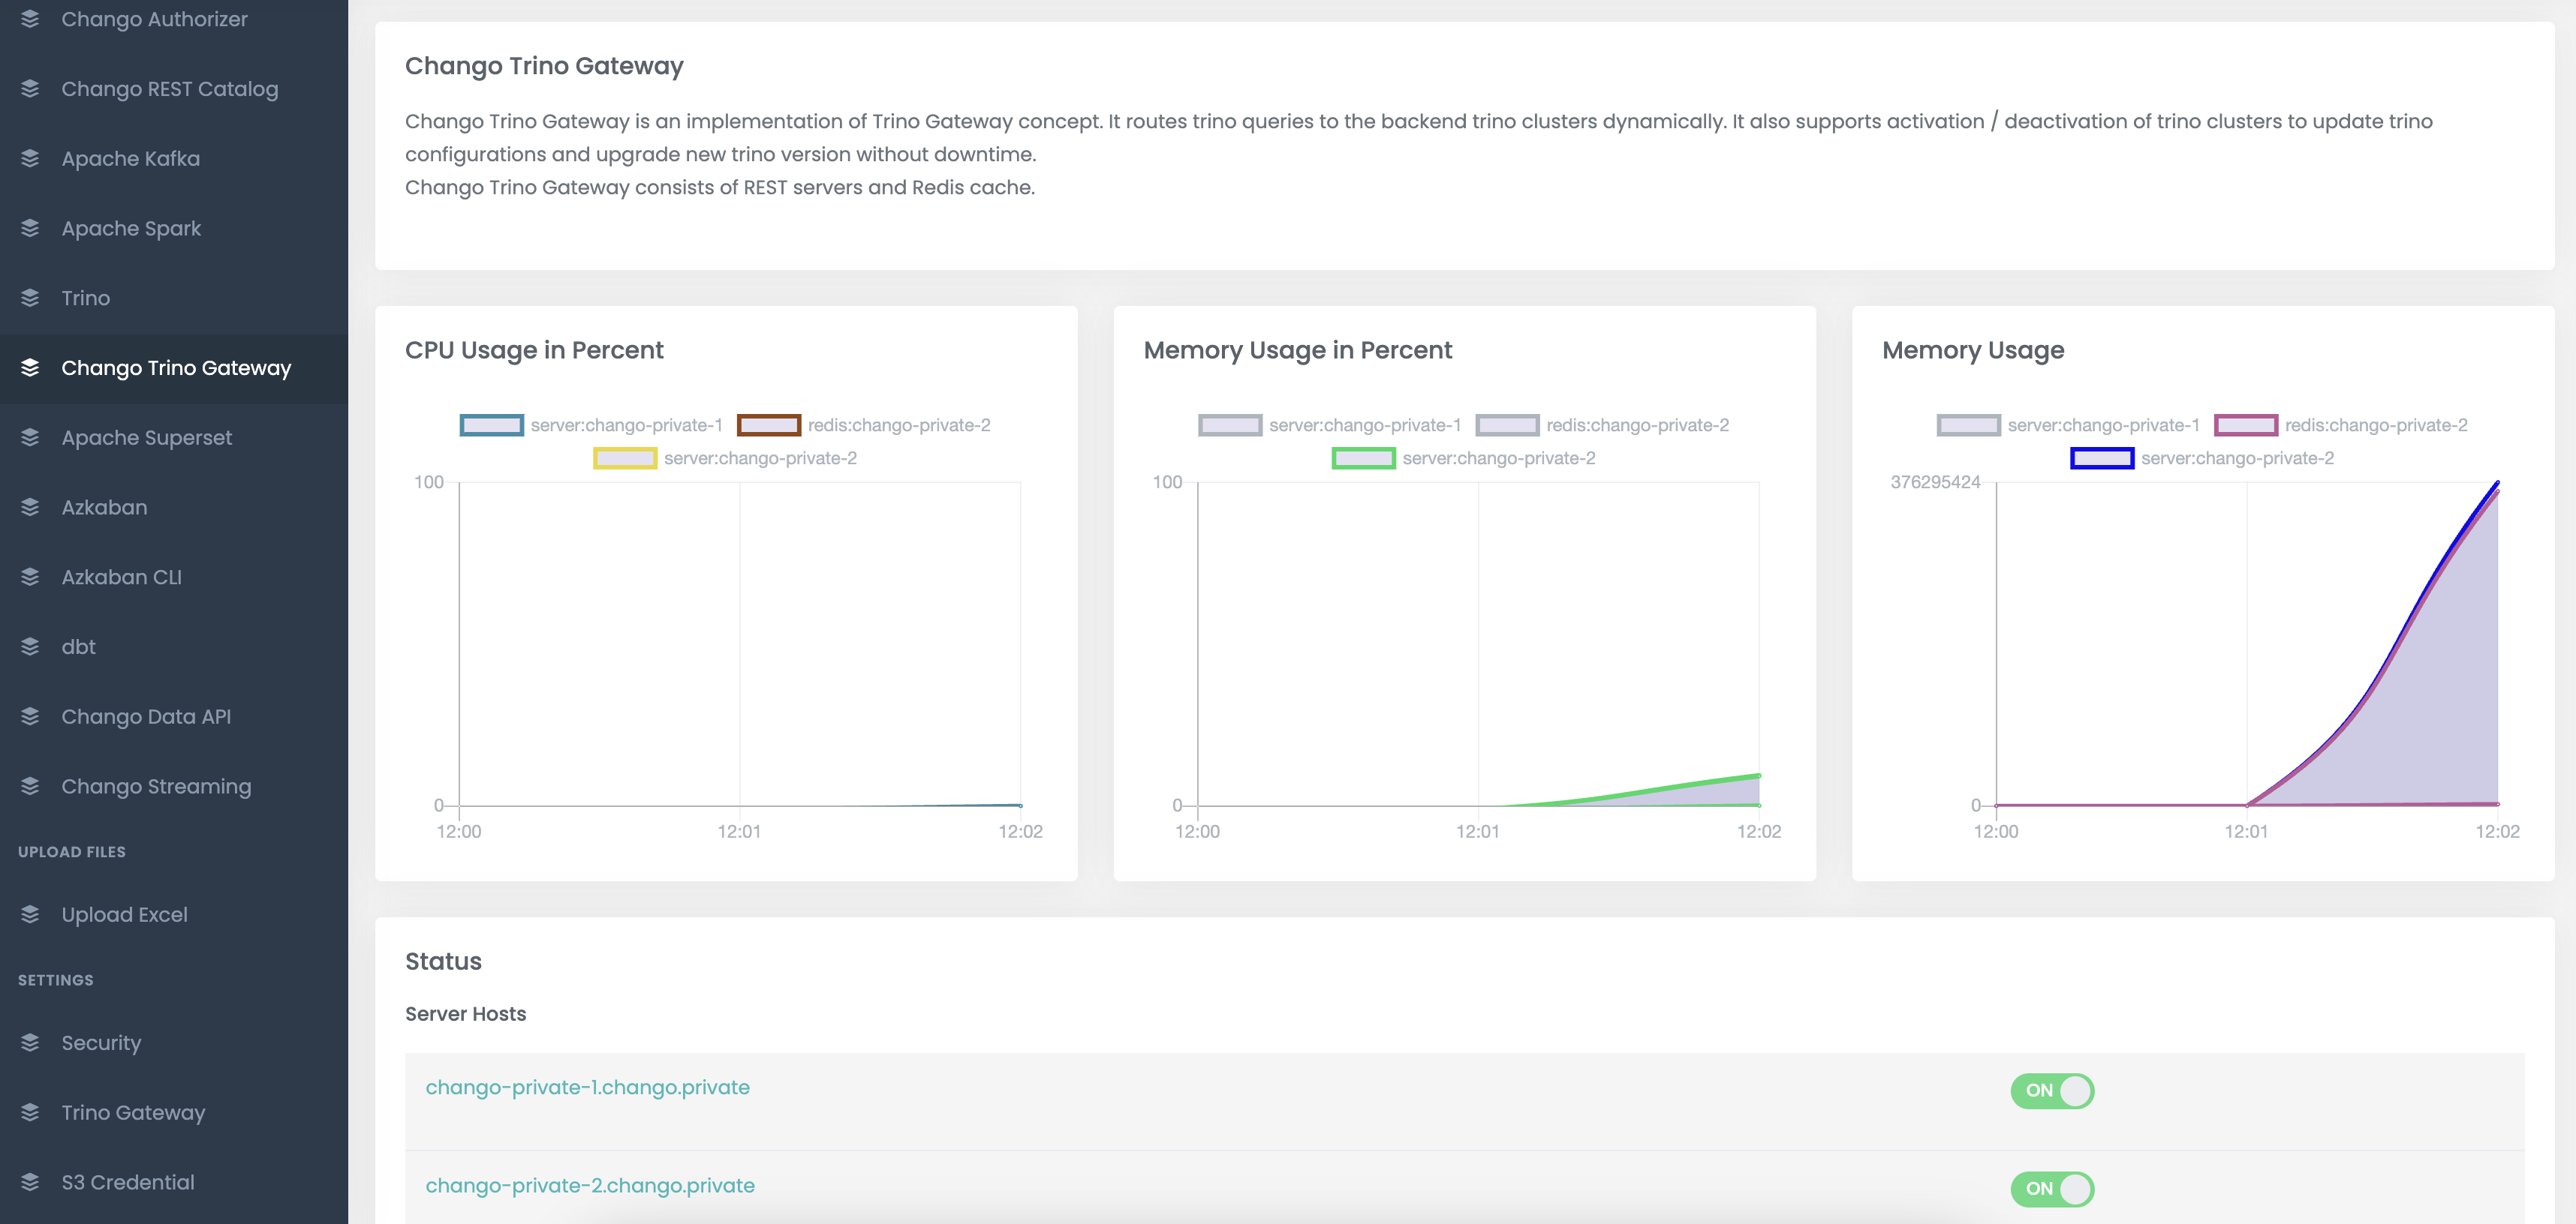This screenshot has height=1224, width=2576.
Task: Click the layers icon beside Chango Streaming
Action: 30,786
